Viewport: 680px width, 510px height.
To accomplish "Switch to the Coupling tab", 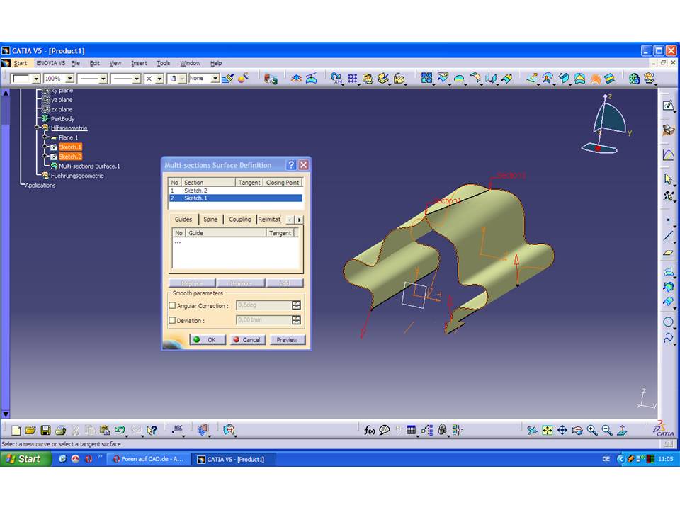I will (x=240, y=220).
